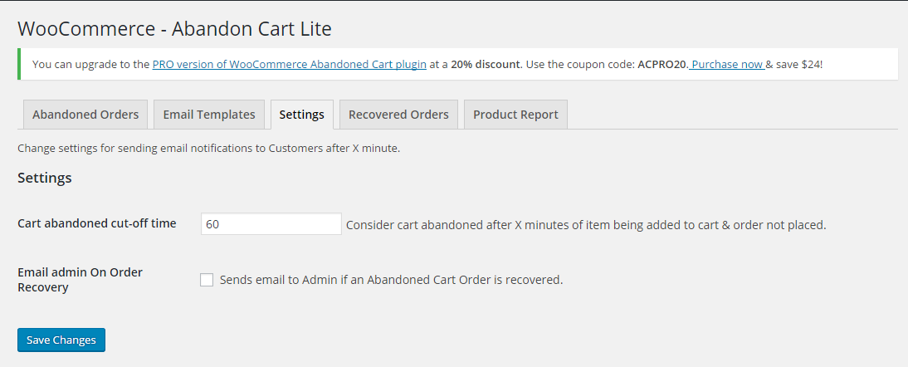
Task: Click the bold Settings section heading
Action: [x=45, y=178]
